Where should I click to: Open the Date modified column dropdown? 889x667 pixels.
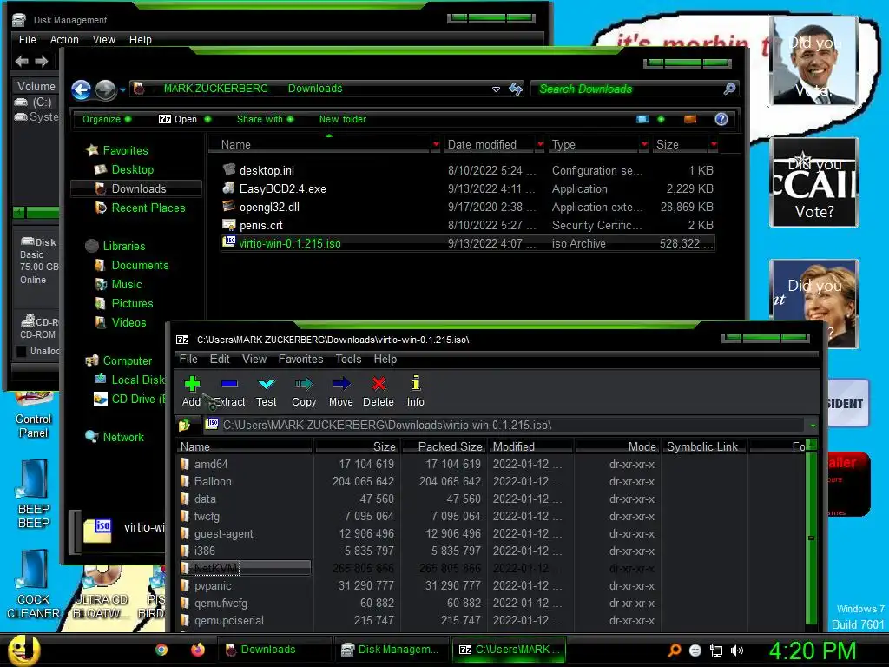540,145
